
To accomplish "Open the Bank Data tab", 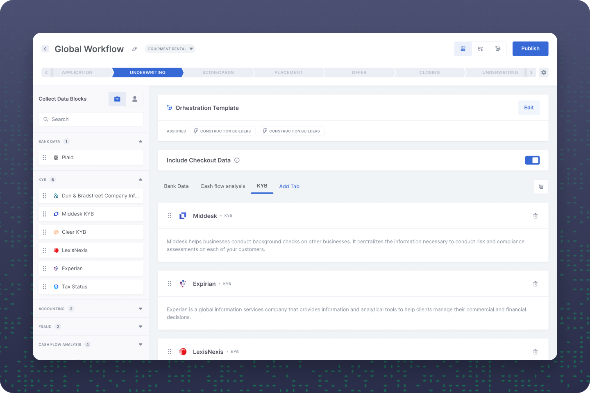I will (176, 186).
